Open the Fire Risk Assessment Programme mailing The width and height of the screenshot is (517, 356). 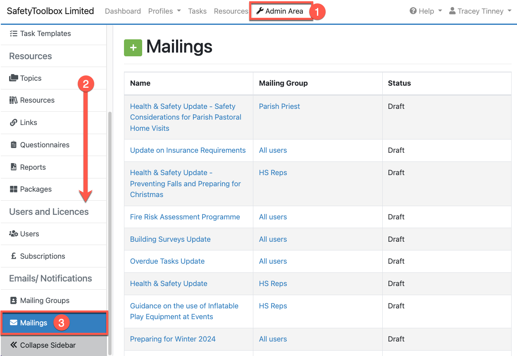point(185,217)
